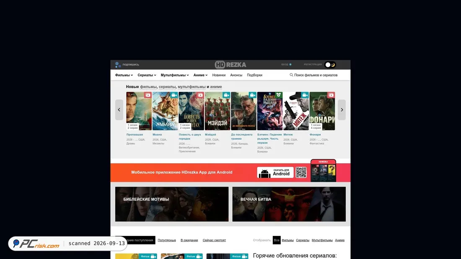Open the Повесть о двух городах poster
This screenshot has height=259, width=461.
[192, 111]
